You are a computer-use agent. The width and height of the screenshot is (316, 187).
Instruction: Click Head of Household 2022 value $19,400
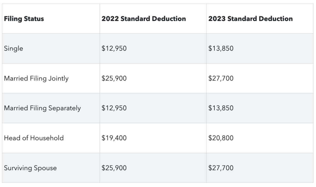pyautogui.click(x=114, y=138)
